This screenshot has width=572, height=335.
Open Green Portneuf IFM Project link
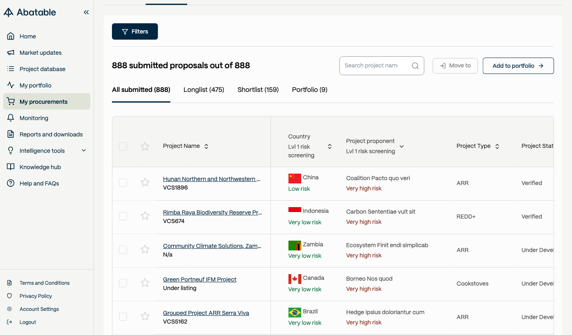click(200, 279)
